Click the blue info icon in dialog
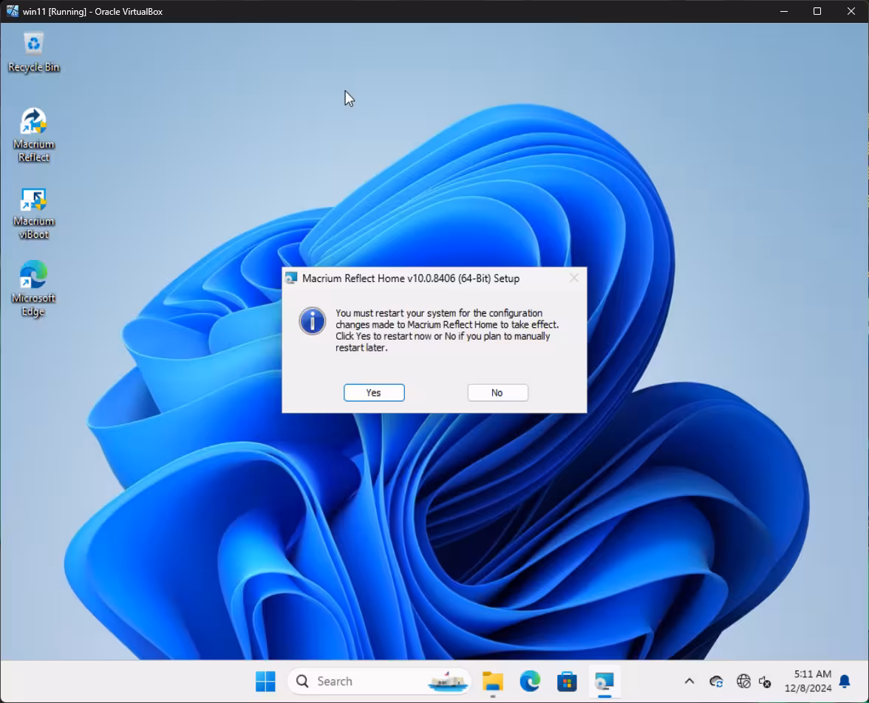 click(312, 321)
